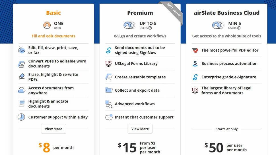Expand Basic plan features with View More

point(53,129)
